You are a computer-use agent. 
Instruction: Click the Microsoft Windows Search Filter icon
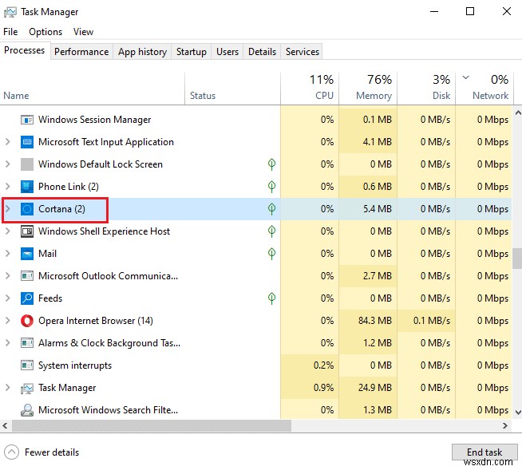pyautogui.click(x=26, y=410)
